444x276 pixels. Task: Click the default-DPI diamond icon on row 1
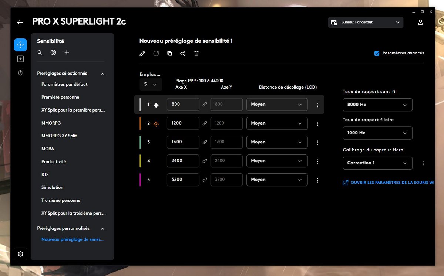coord(156,105)
